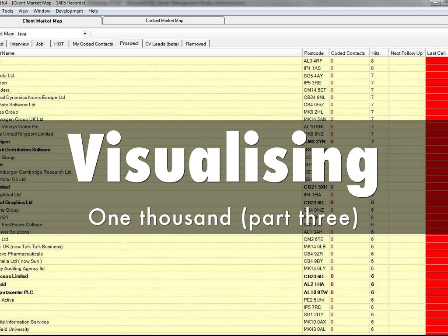Switch to the Contact Market Map tab
The width and height of the screenshot is (448, 336).
pos(164,21)
